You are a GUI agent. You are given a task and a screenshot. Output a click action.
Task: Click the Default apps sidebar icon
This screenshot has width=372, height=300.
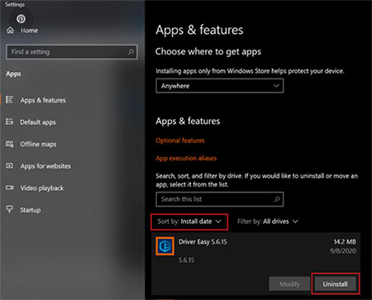(x=10, y=121)
